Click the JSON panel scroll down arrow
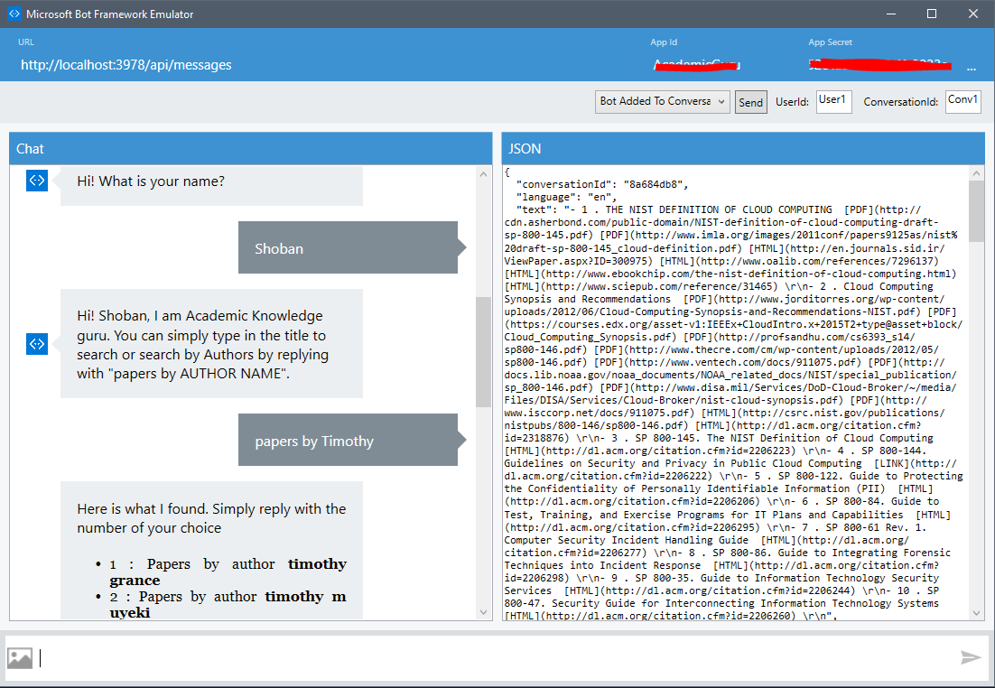 (976, 612)
